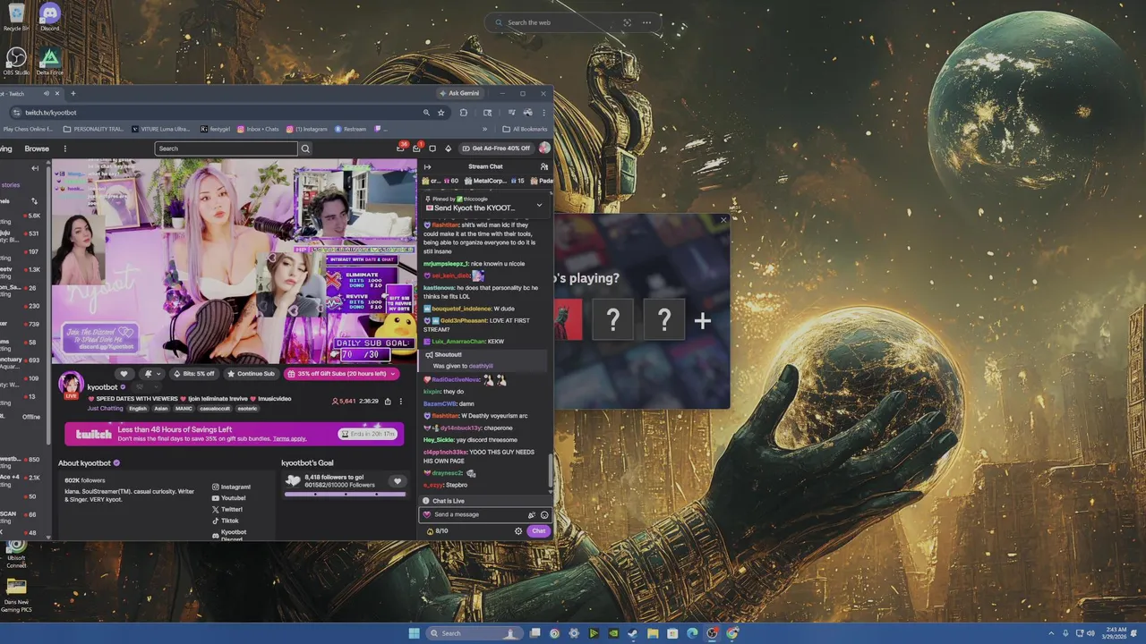Share the stream icon
The image size is (1146, 644).
pos(388,402)
